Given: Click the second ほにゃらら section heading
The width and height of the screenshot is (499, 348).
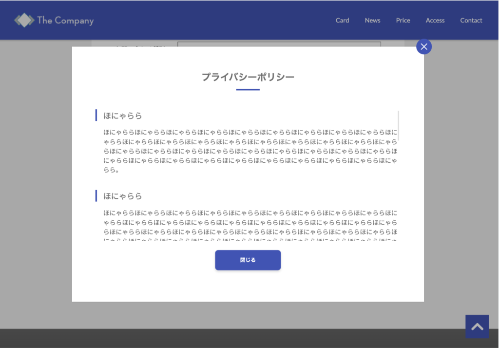Looking at the screenshot, I should [x=123, y=196].
